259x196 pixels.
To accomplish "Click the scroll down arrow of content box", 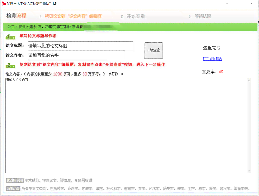I will click(x=249, y=171).
